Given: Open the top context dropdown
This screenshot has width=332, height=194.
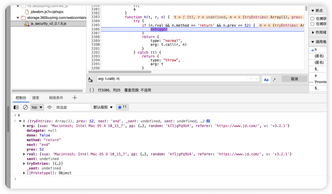Looking at the screenshot, I should click(37, 107).
